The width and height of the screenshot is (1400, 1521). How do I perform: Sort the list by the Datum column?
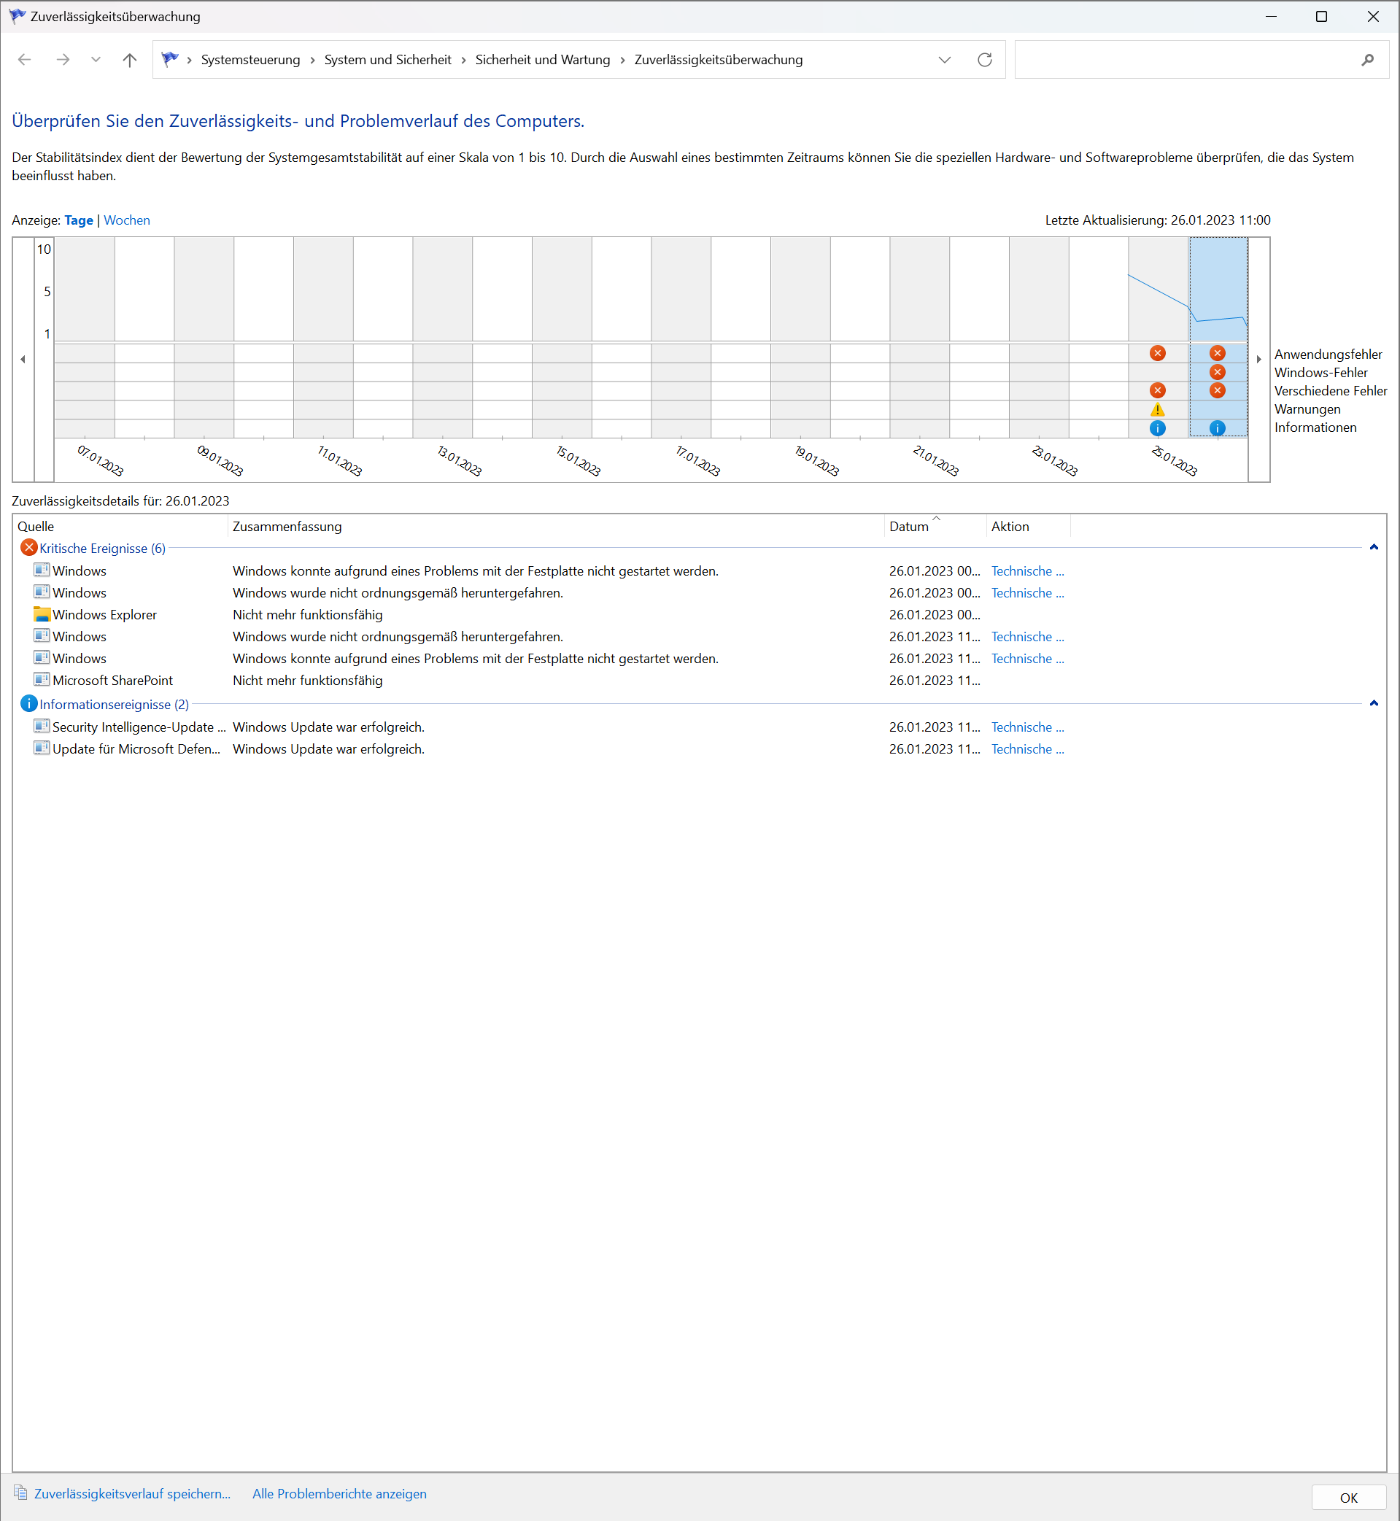(x=935, y=527)
